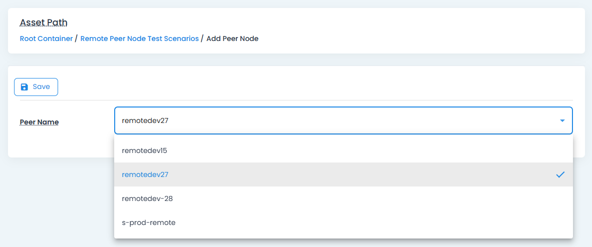Click the Peer Name field label
592x247 pixels.
tap(39, 122)
